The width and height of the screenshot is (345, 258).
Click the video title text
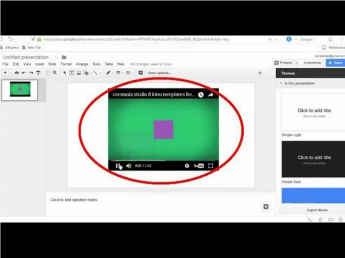tap(154, 95)
